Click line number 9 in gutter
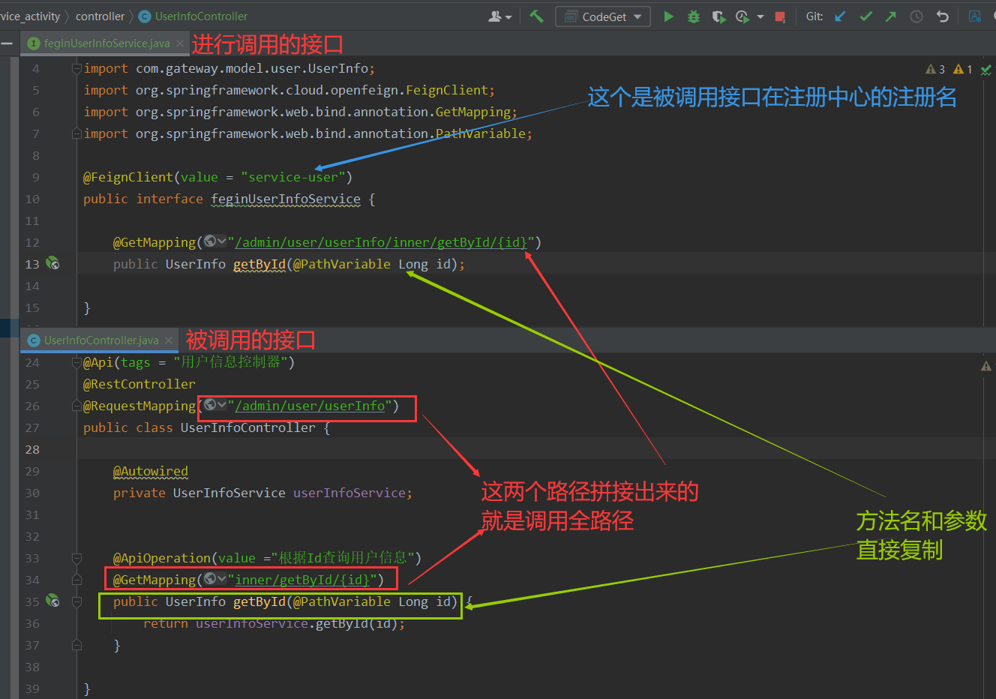 pyautogui.click(x=36, y=177)
